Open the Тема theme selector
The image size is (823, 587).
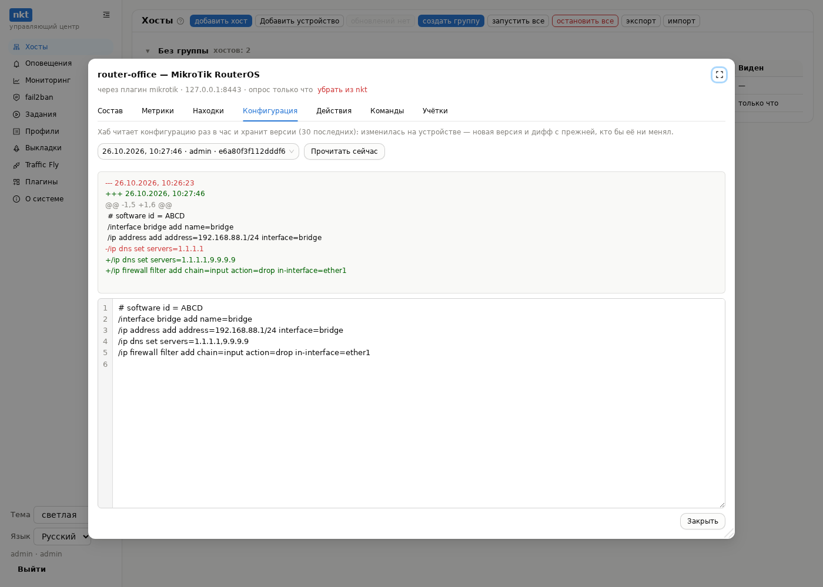pos(61,515)
